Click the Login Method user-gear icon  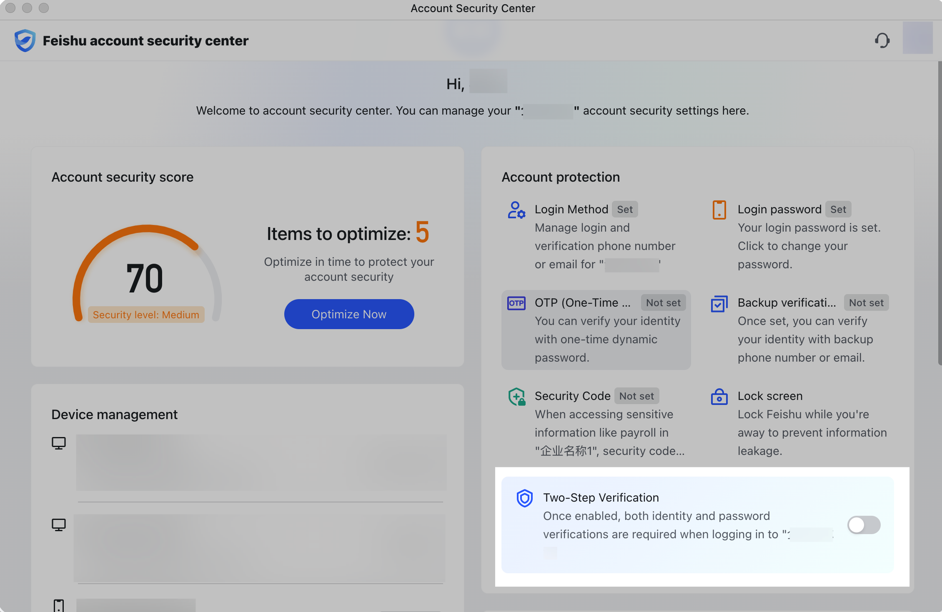516,210
